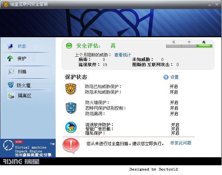The height and width of the screenshot is (175, 222).
Task: Click the 瑞星互联网安全套装 title bar text
Action: pyautogui.click(x=29, y=4)
